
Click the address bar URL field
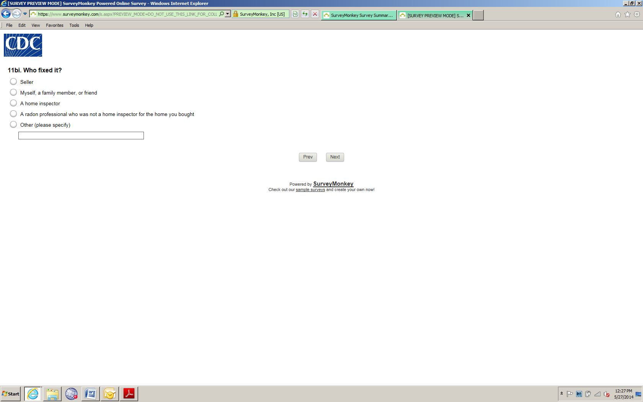pyautogui.click(x=127, y=14)
